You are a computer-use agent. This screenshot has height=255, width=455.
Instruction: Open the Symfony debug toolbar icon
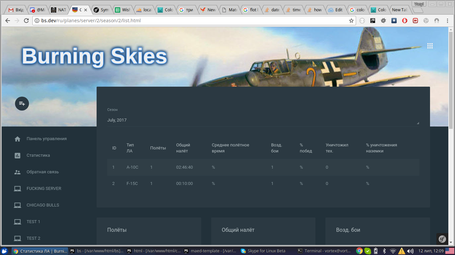[442, 239]
